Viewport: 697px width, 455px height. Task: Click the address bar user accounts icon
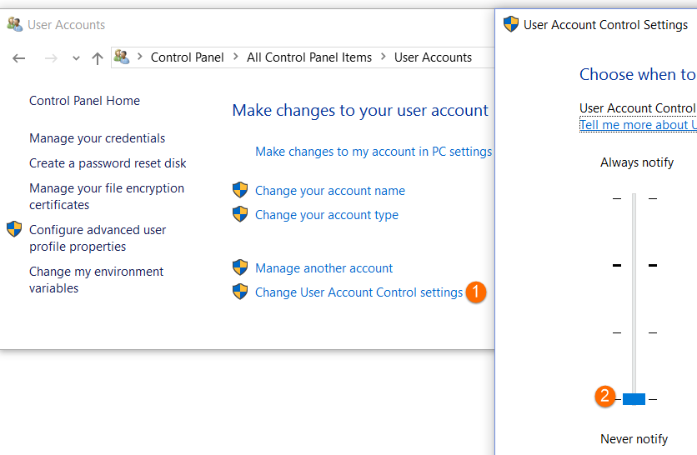[x=122, y=57]
